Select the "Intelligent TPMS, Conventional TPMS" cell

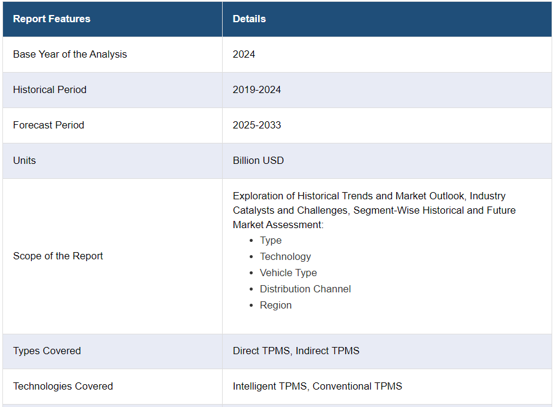pos(318,386)
